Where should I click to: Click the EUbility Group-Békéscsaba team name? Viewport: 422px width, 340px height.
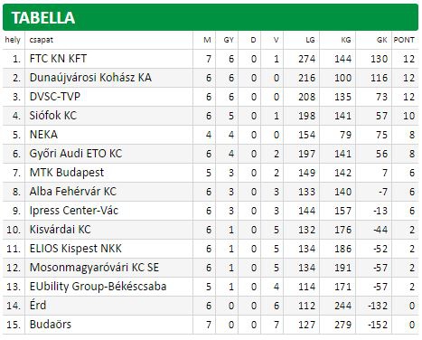tap(98, 287)
